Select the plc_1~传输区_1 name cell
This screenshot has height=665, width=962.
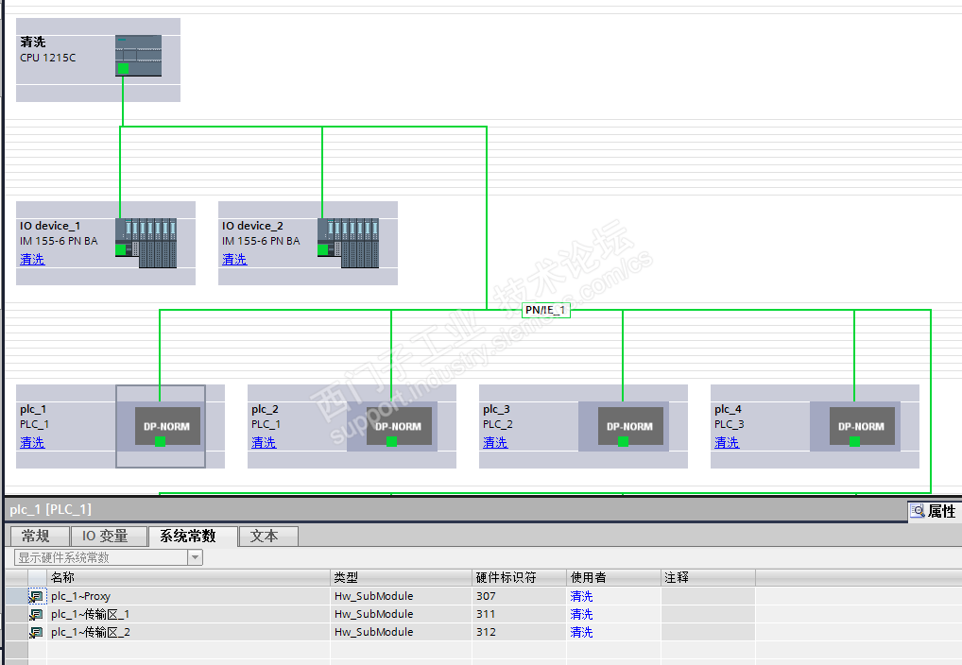click(189, 614)
